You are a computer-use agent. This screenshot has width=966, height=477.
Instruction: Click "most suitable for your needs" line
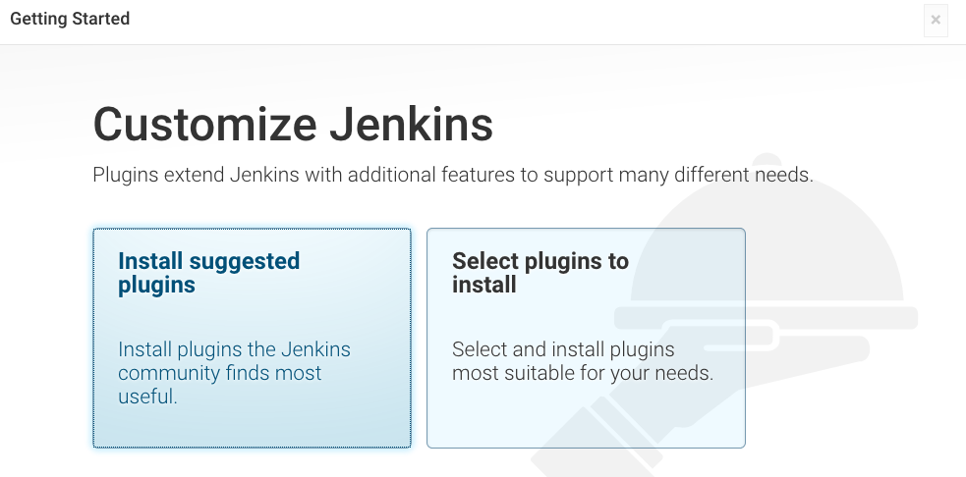click(583, 373)
